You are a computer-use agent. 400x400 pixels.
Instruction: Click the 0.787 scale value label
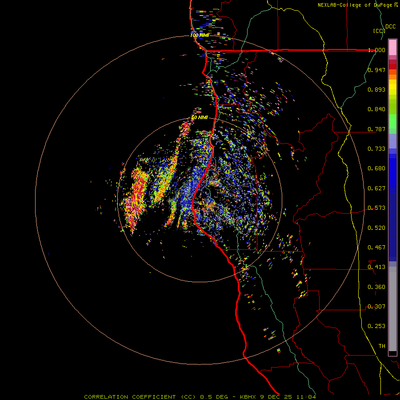click(x=376, y=129)
